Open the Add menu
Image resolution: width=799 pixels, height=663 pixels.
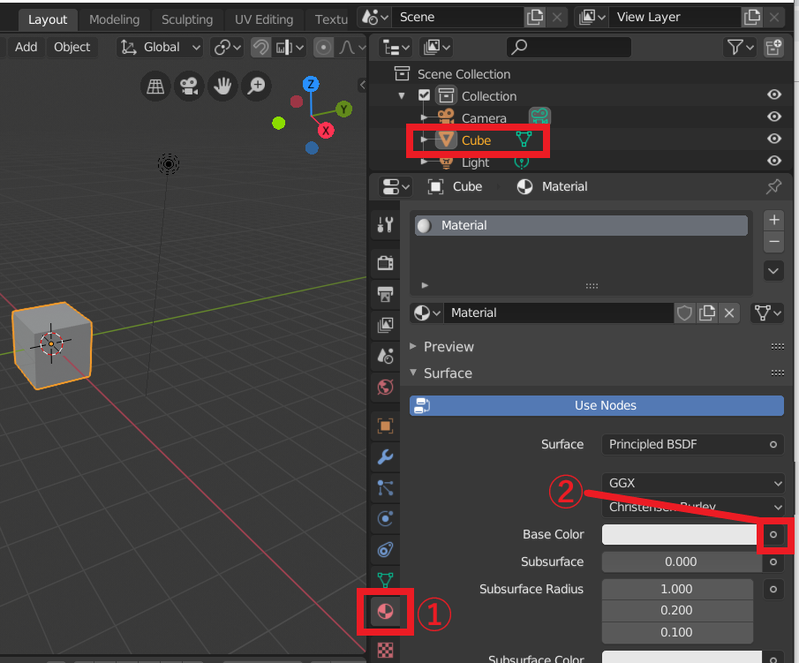click(x=26, y=48)
